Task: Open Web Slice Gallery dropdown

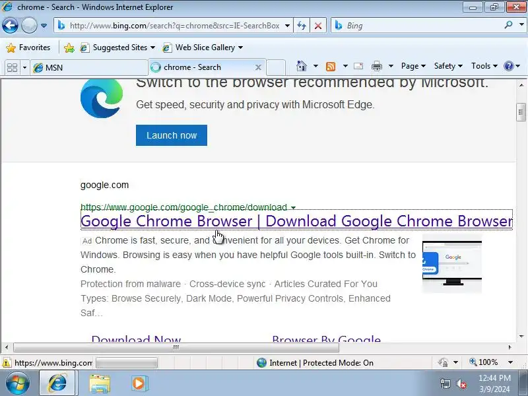Action: click(203, 48)
